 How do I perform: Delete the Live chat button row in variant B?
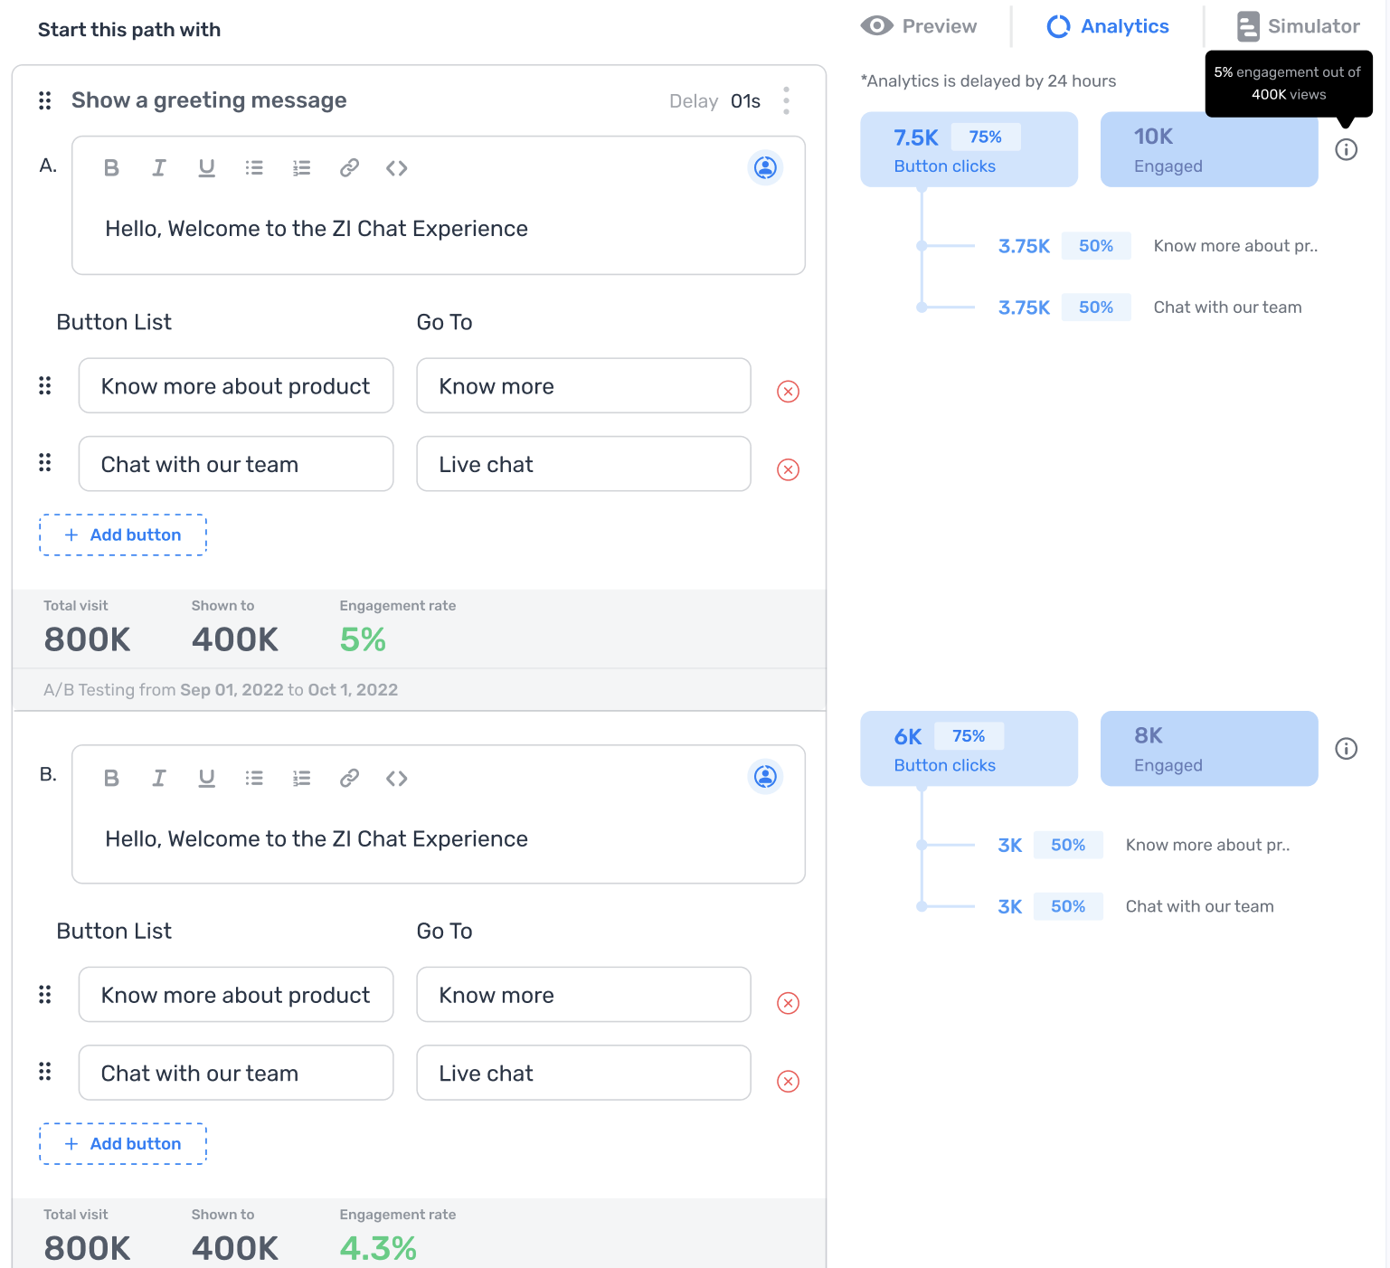coord(788,1081)
